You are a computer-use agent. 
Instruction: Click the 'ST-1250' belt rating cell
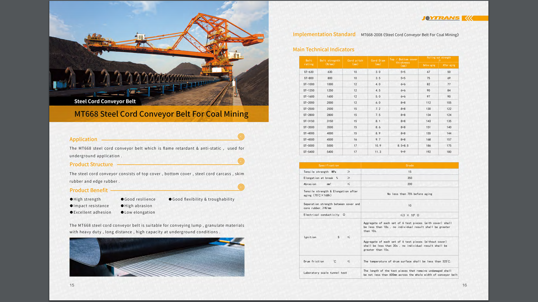(309, 91)
